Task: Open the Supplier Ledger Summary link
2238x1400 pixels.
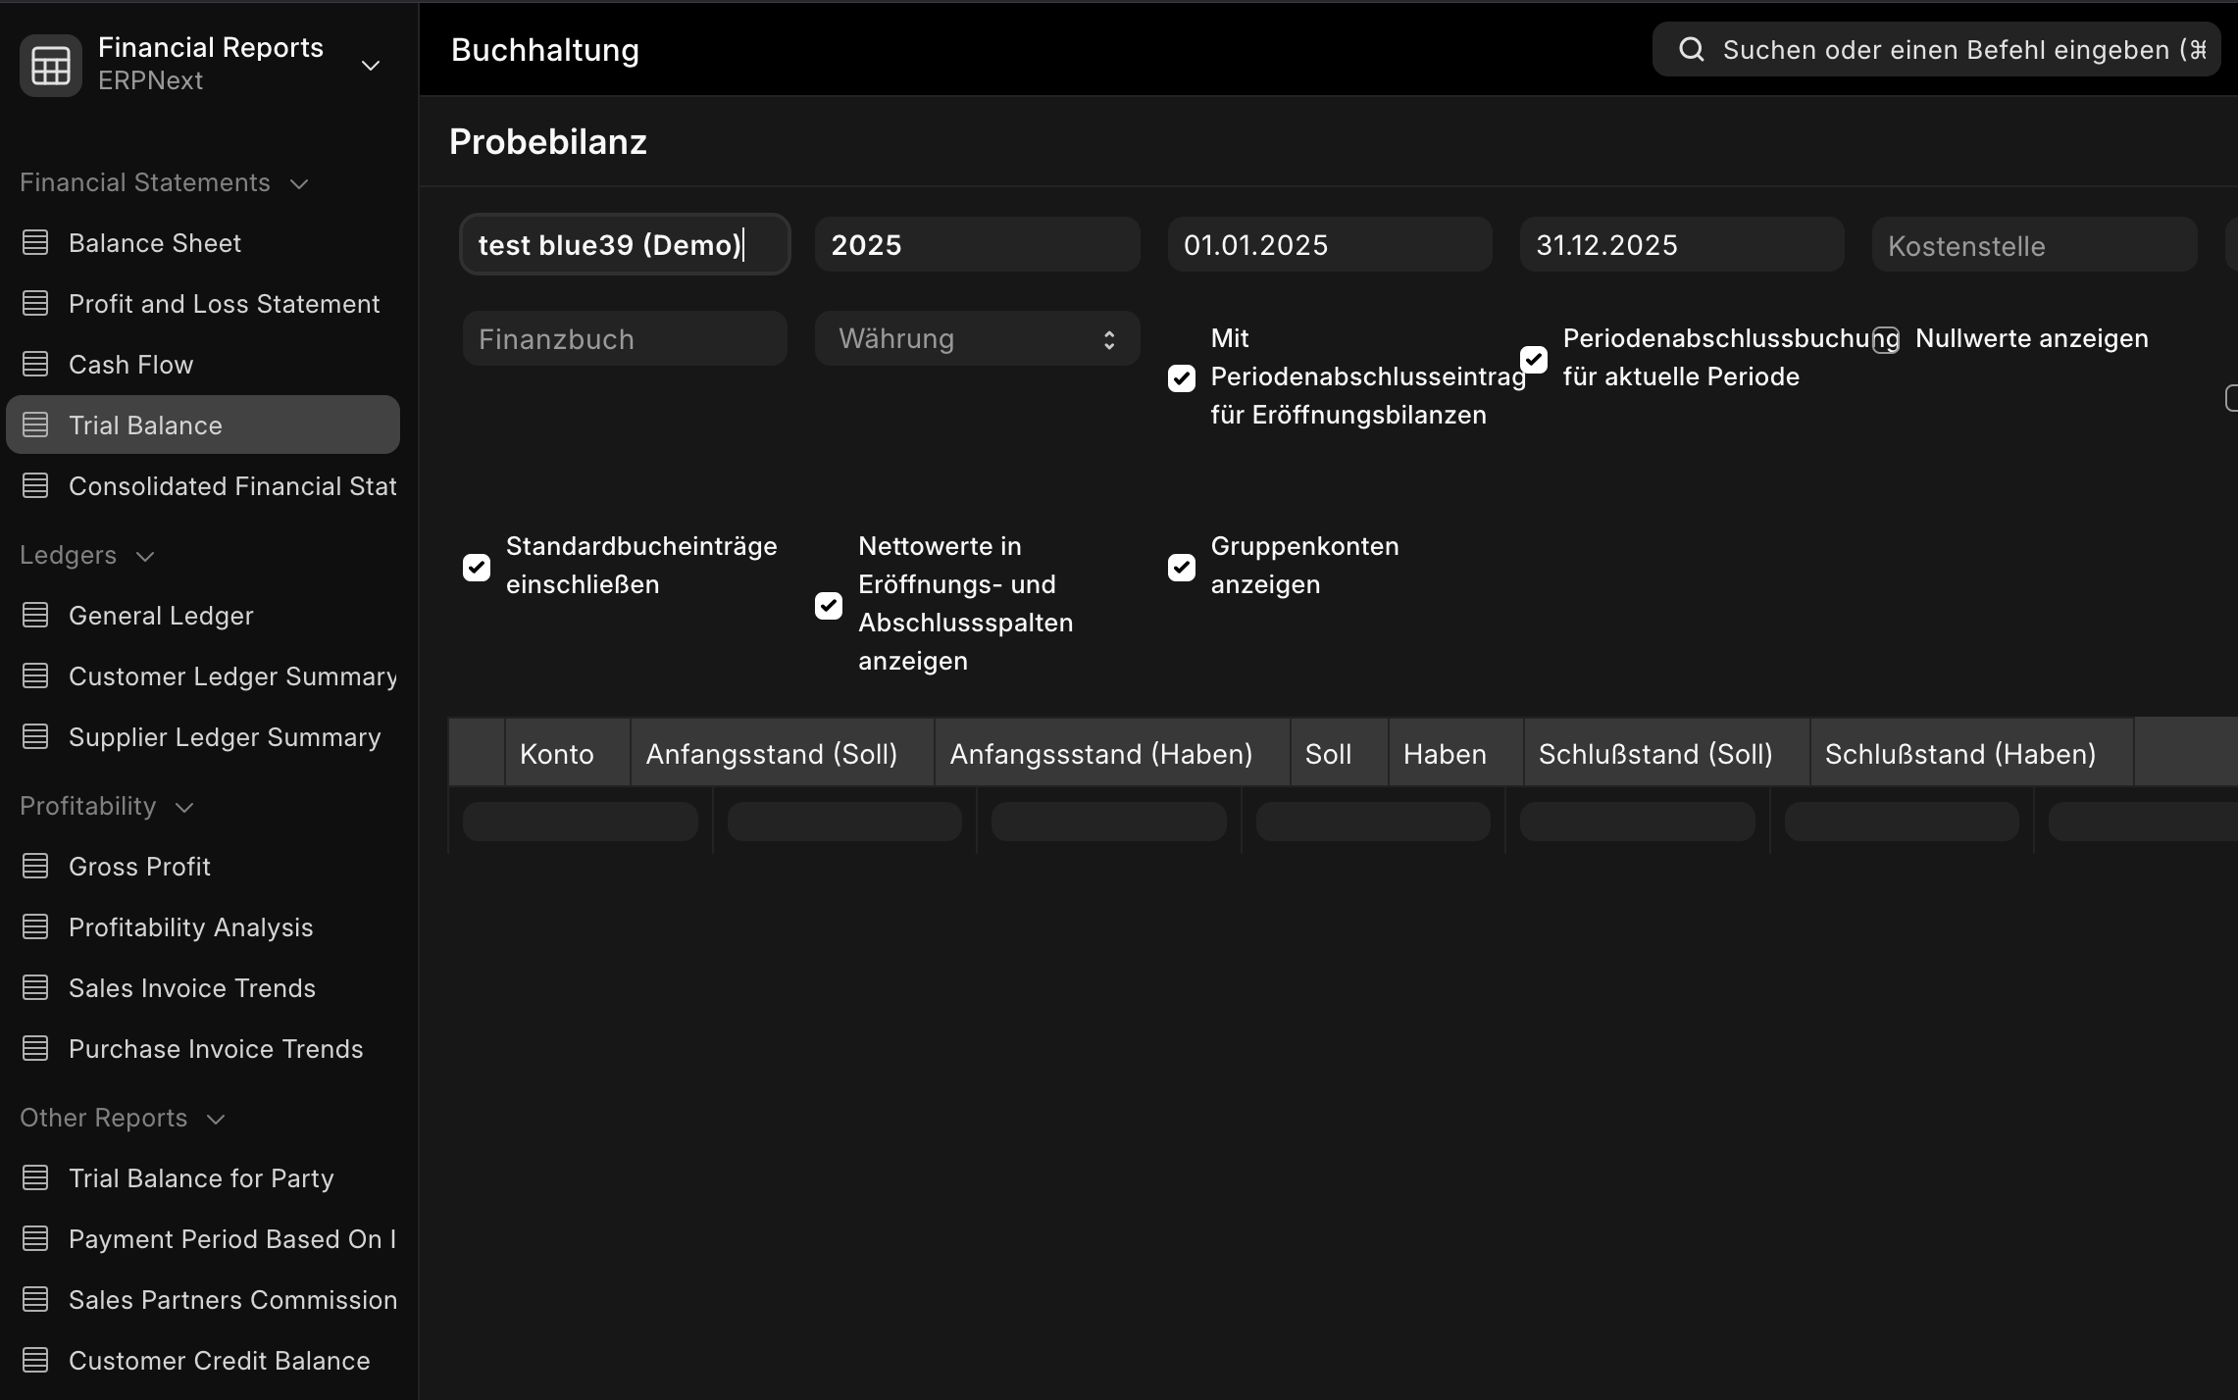Action: [x=225, y=737]
